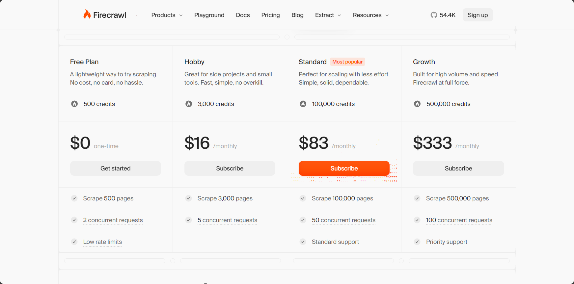Image resolution: width=574 pixels, height=284 pixels.
Task: Click the '$83' price text
Action: (x=314, y=143)
